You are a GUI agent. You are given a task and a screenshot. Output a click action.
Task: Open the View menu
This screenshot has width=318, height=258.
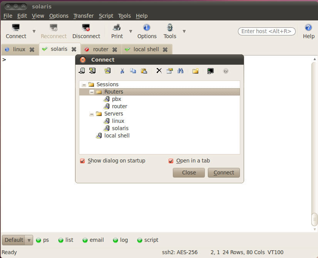(38, 16)
